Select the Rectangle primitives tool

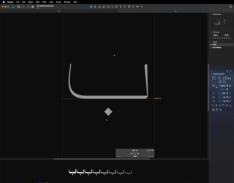[x=108, y=7]
